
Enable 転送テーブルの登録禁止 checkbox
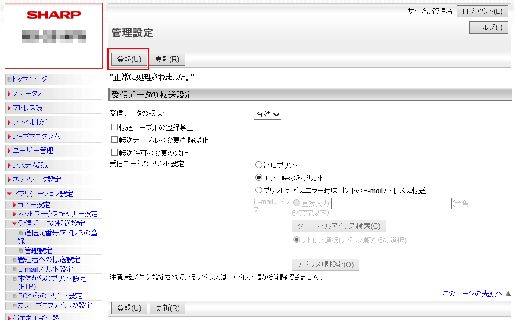pos(114,127)
